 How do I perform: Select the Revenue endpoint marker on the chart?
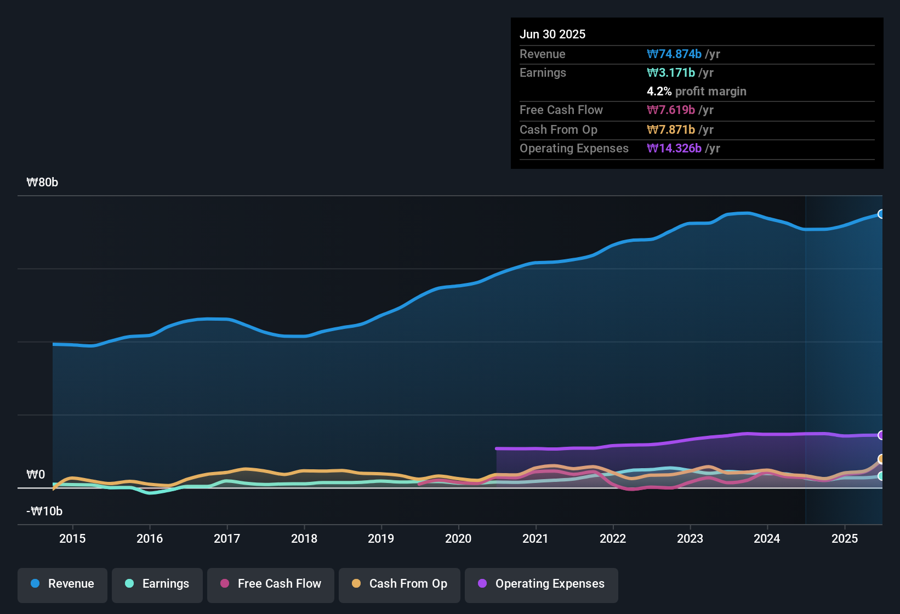[881, 214]
